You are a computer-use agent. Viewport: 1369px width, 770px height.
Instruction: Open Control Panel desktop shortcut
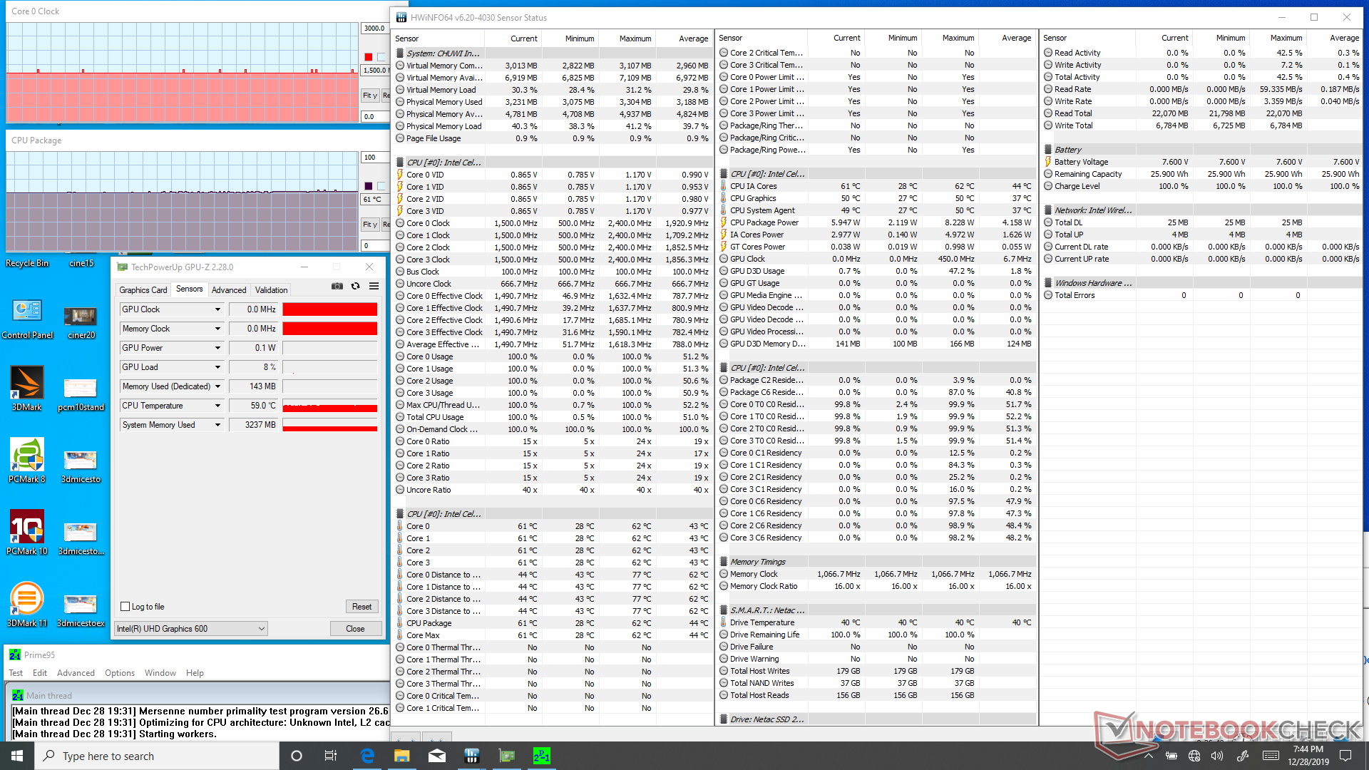point(27,318)
